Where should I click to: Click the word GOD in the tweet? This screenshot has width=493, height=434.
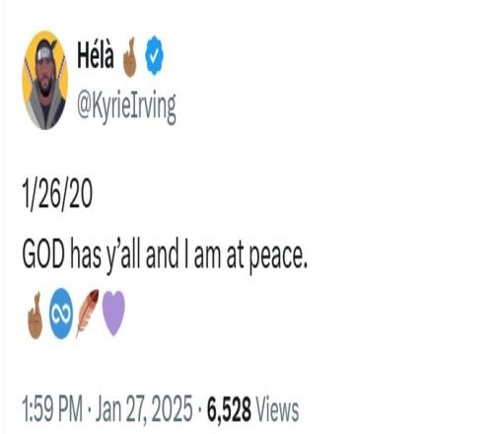[x=43, y=255]
